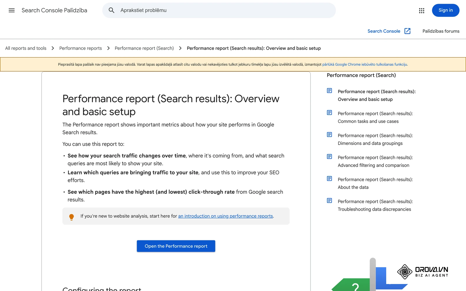Image resolution: width=466 pixels, height=291 pixels.
Task: Click the lightbulb tip icon
Action: (x=71, y=217)
